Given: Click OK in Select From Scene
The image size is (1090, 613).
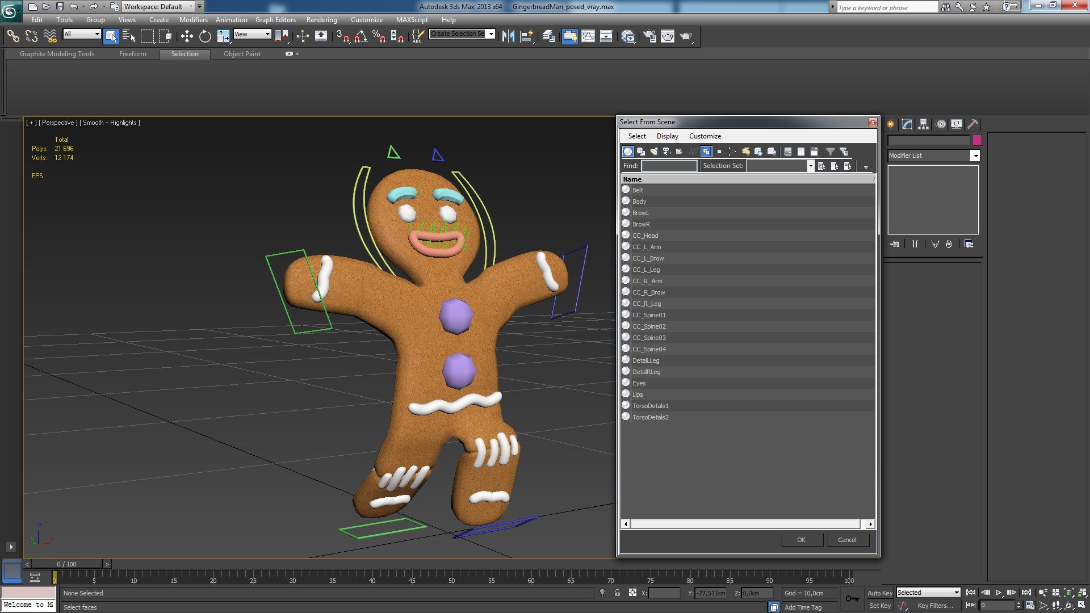Looking at the screenshot, I should 801,540.
